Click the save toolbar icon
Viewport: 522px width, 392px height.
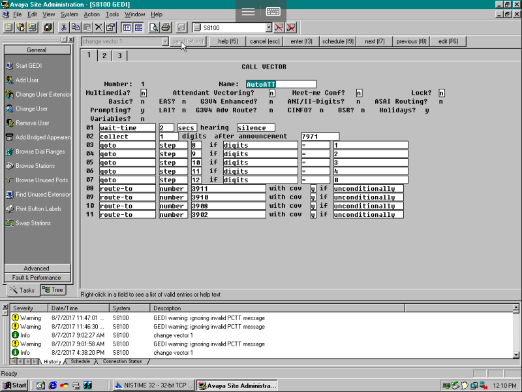coord(48,27)
